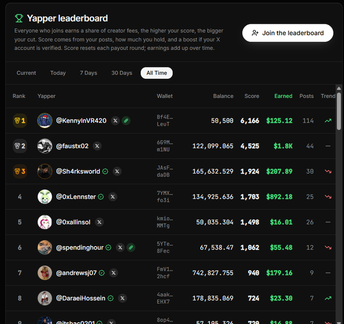This screenshot has width=344, height=324.
Task: Open @KennyInVR420 avatar thumbnail
Action: click(x=45, y=121)
